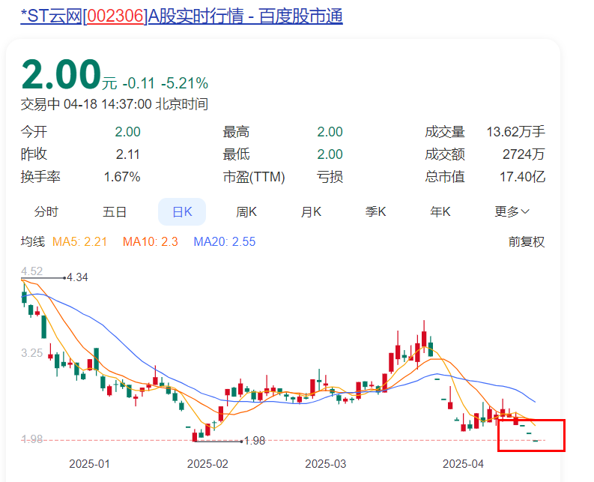594x482 pixels.
Task: Click the 1.98 low price marker near 2025-02
Action: tap(255, 441)
